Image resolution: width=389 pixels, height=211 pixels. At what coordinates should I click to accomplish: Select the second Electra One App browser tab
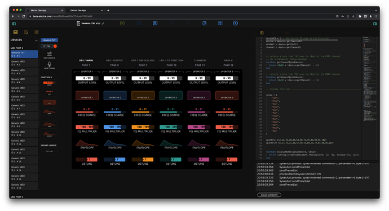pyautogui.click(x=85, y=10)
